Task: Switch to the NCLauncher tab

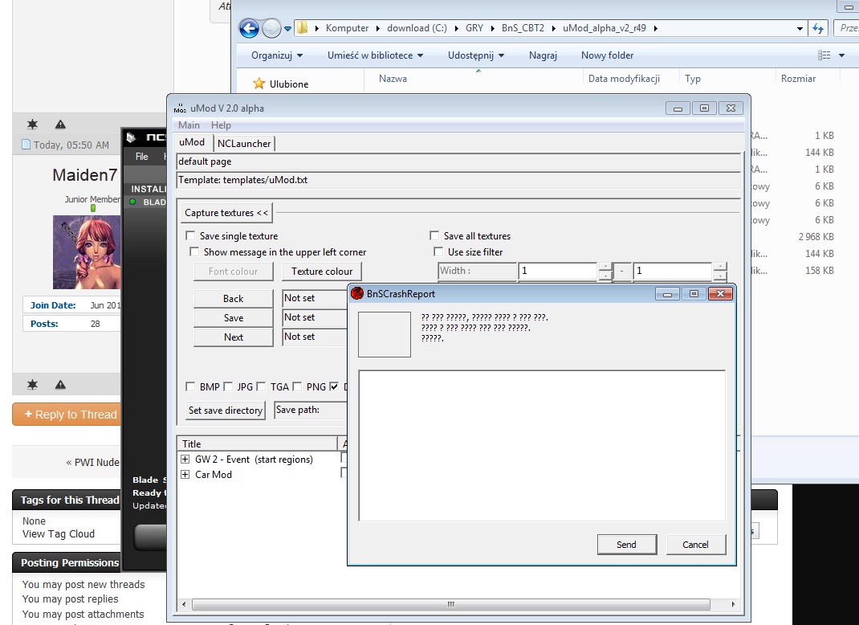Action: (x=245, y=143)
